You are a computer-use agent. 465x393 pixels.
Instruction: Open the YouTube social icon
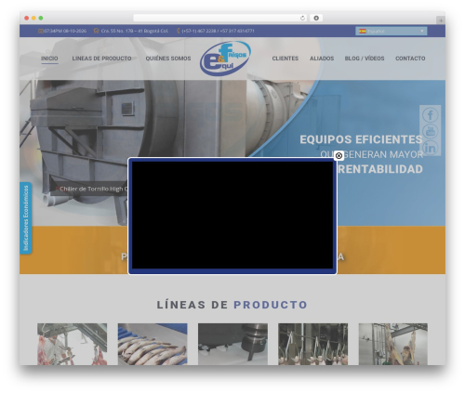click(430, 131)
